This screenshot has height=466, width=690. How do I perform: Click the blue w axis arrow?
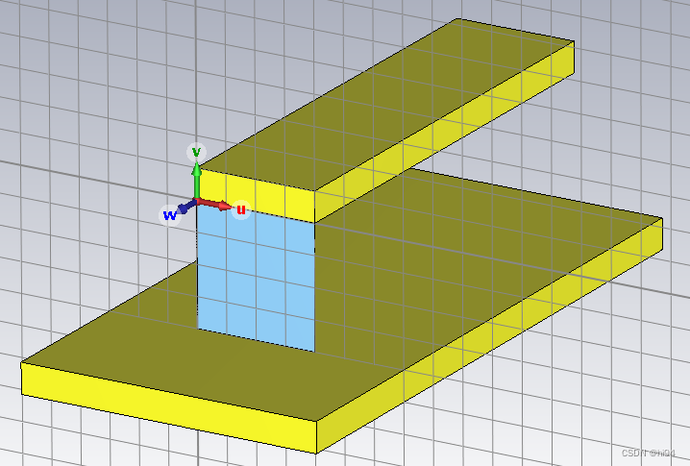pyautogui.click(x=187, y=206)
